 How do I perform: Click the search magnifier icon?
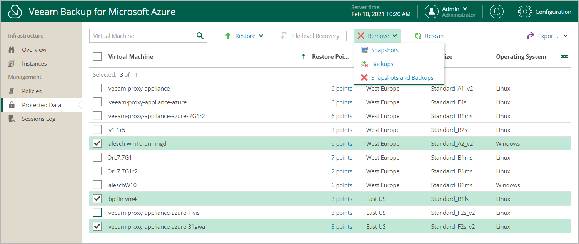click(200, 36)
